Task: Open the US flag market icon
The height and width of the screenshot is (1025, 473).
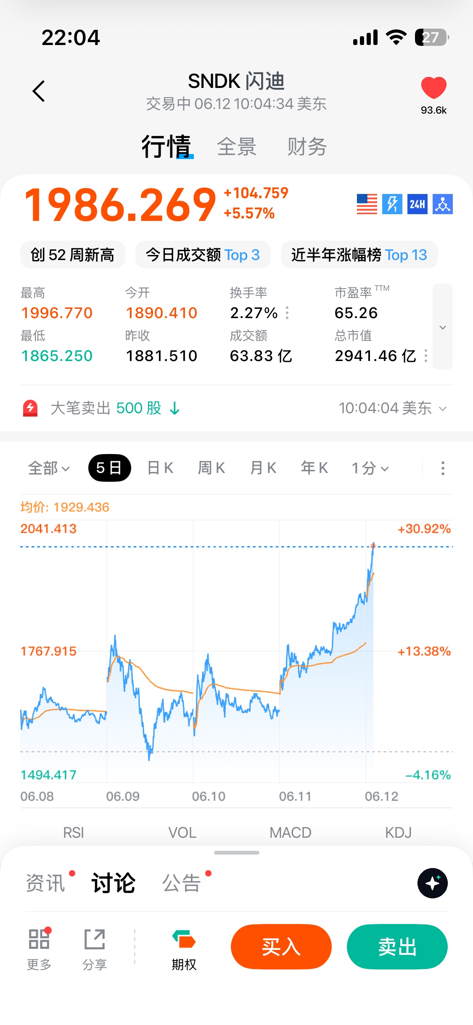Action: pyautogui.click(x=367, y=204)
